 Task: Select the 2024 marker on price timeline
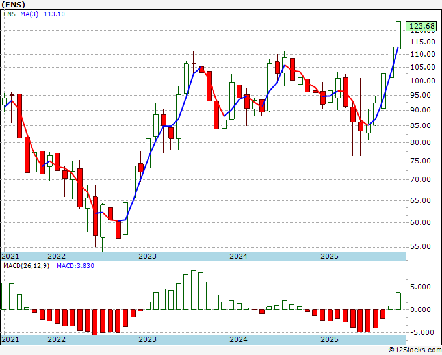[x=239, y=256]
